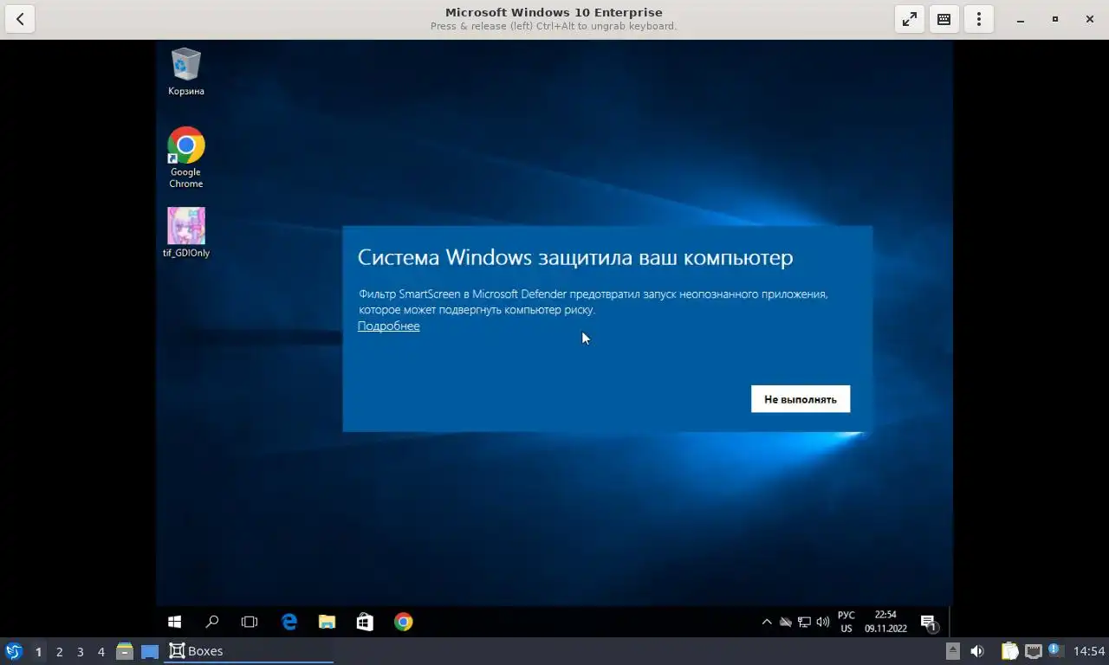Open the Recycle Bin (Корзина) desktop icon

coord(186,71)
